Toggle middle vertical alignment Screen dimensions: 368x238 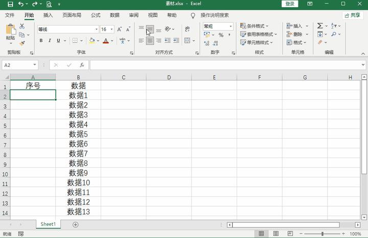(150, 29)
